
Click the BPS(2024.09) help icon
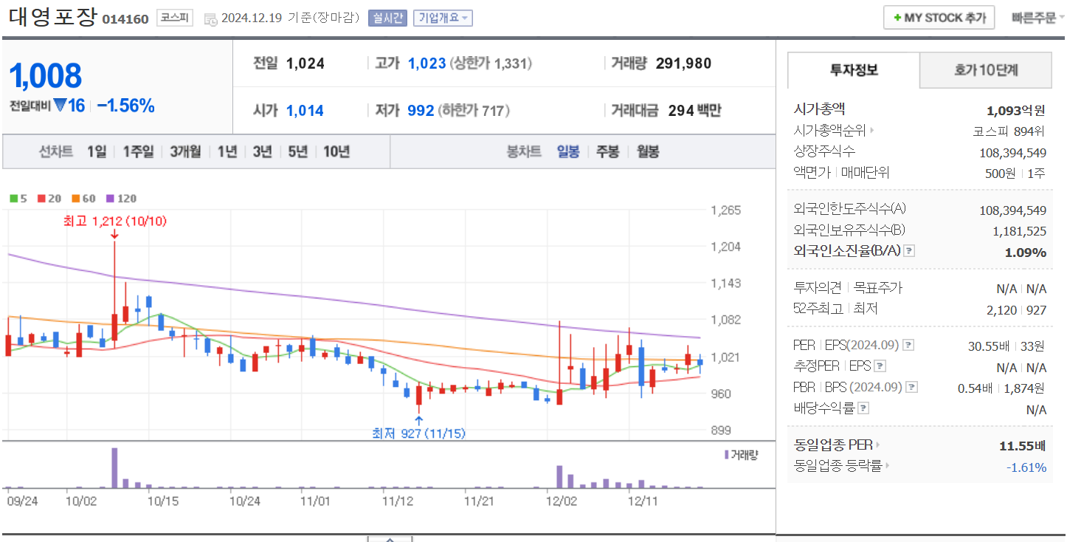point(911,387)
